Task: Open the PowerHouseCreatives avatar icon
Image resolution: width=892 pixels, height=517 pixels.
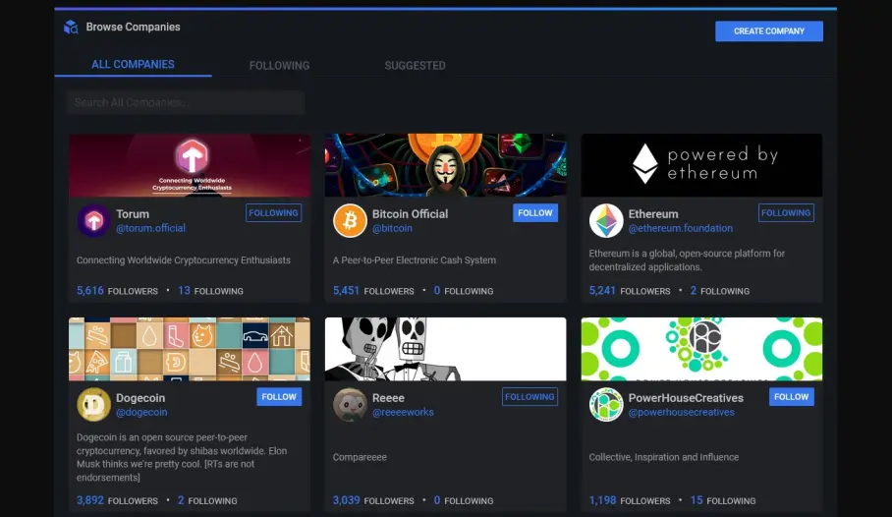Action: click(606, 404)
